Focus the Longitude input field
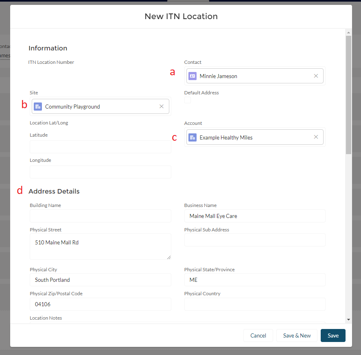361x355 pixels. tap(100, 172)
